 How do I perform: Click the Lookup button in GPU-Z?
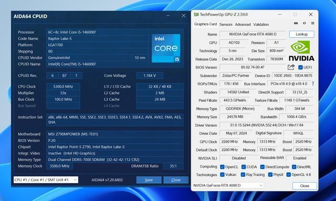click(301, 34)
